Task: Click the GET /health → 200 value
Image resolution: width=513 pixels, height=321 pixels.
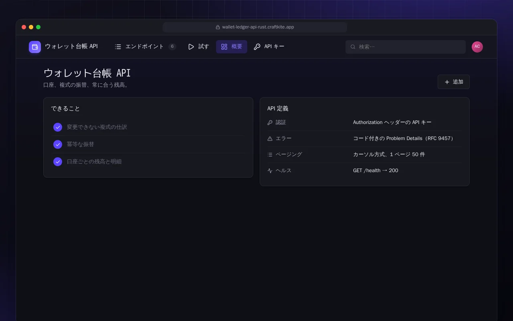Action: point(376,171)
